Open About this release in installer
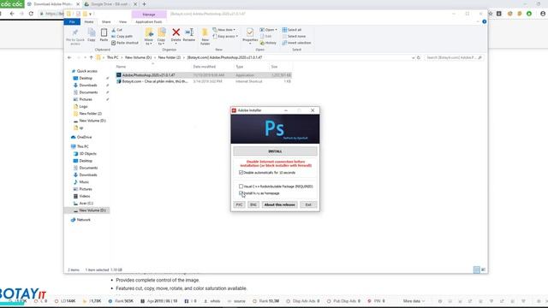The width and height of the screenshot is (548, 308). coord(280,204)
